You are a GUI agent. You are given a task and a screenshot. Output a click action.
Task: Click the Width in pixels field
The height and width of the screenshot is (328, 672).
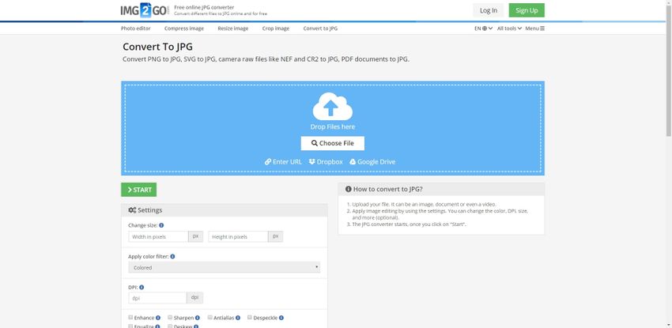click(x=158, y=236)
